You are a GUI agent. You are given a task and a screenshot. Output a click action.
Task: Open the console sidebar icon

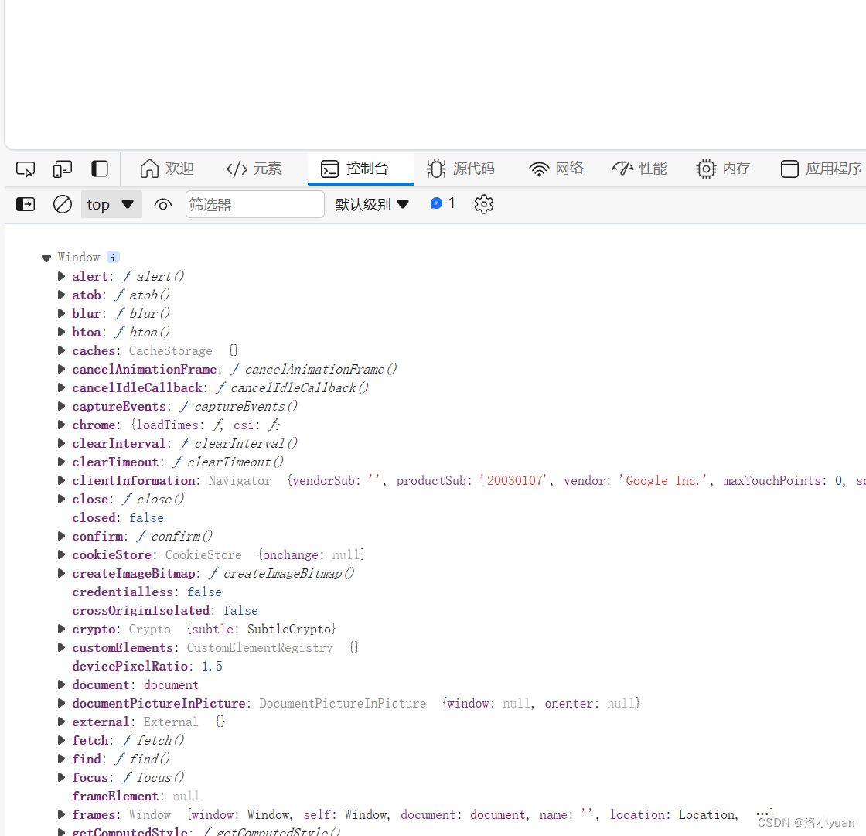(x=26, y=204)
